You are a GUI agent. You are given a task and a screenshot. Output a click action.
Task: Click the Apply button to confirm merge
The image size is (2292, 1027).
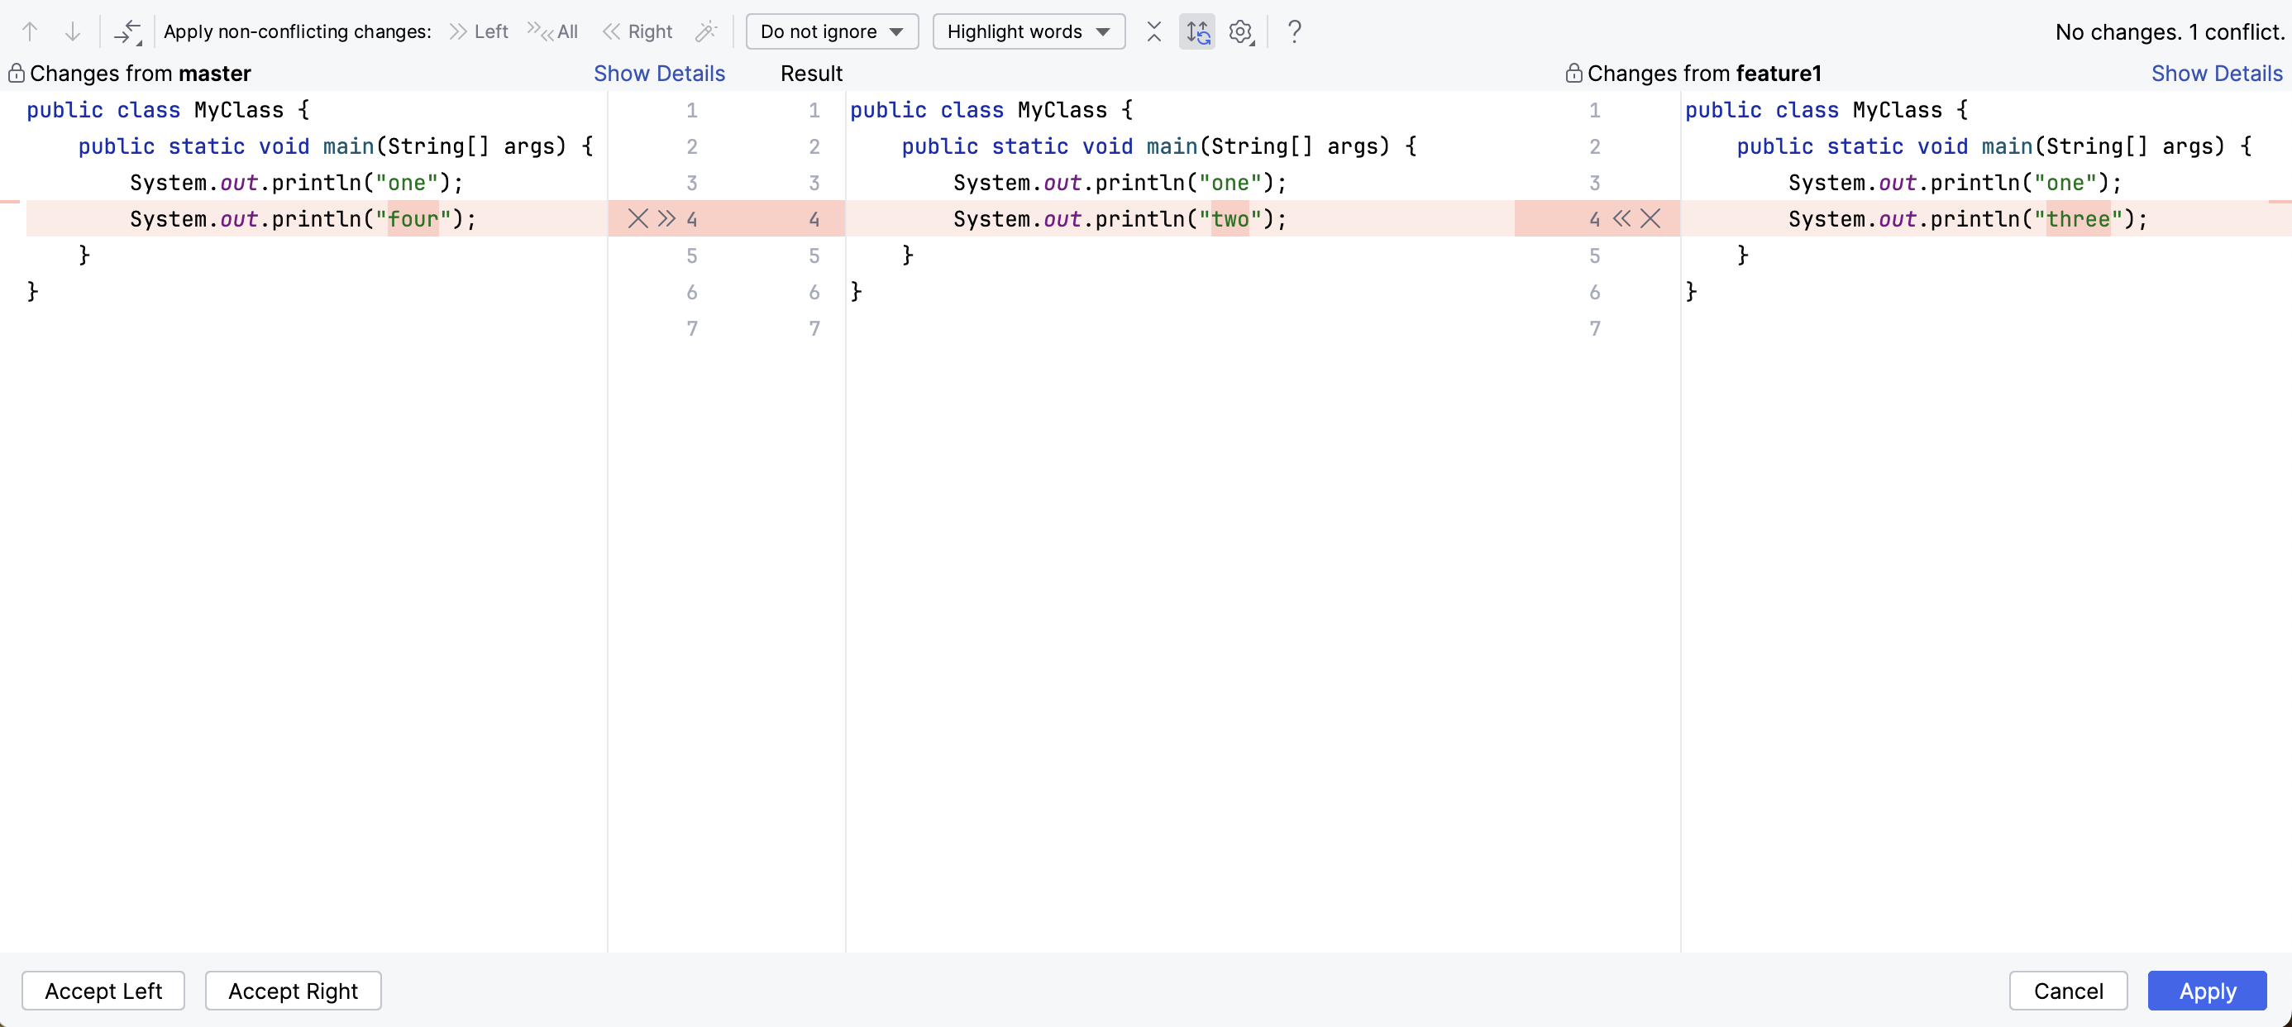2206,989
